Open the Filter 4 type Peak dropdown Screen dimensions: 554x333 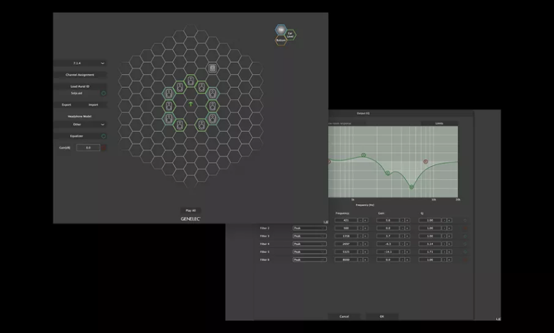click(310, 244)
